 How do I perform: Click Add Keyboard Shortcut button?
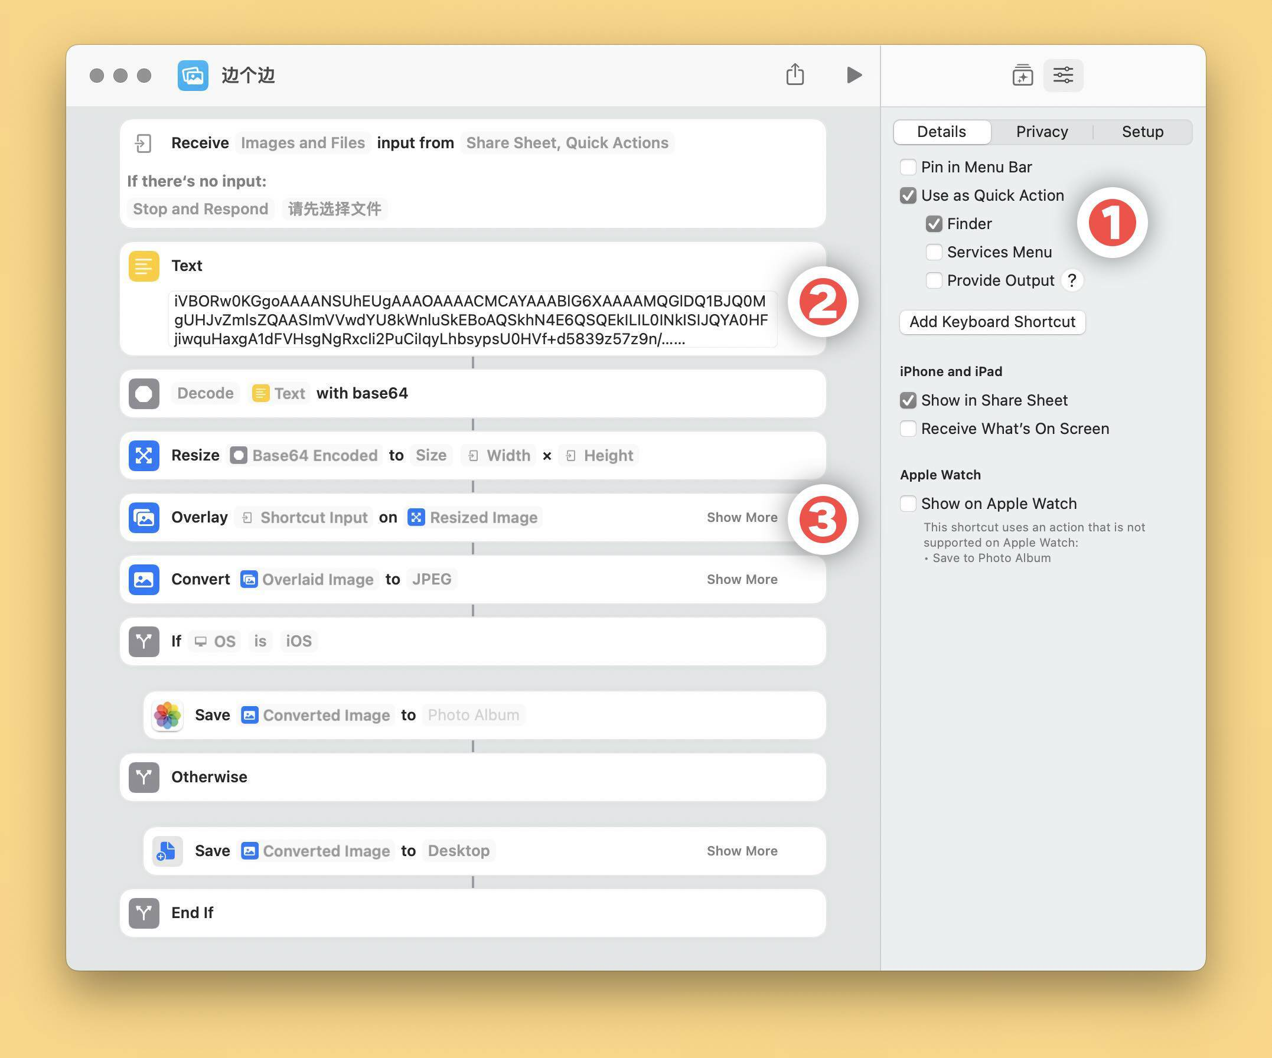tap(991, 322)
